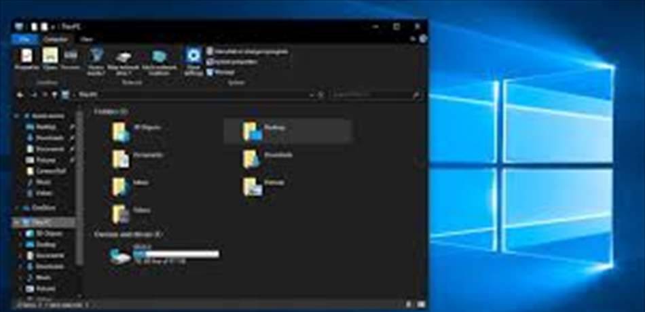645x312 pixels.
Task: Expand the OneDrive tree node
Action: (x=16, y=208)
